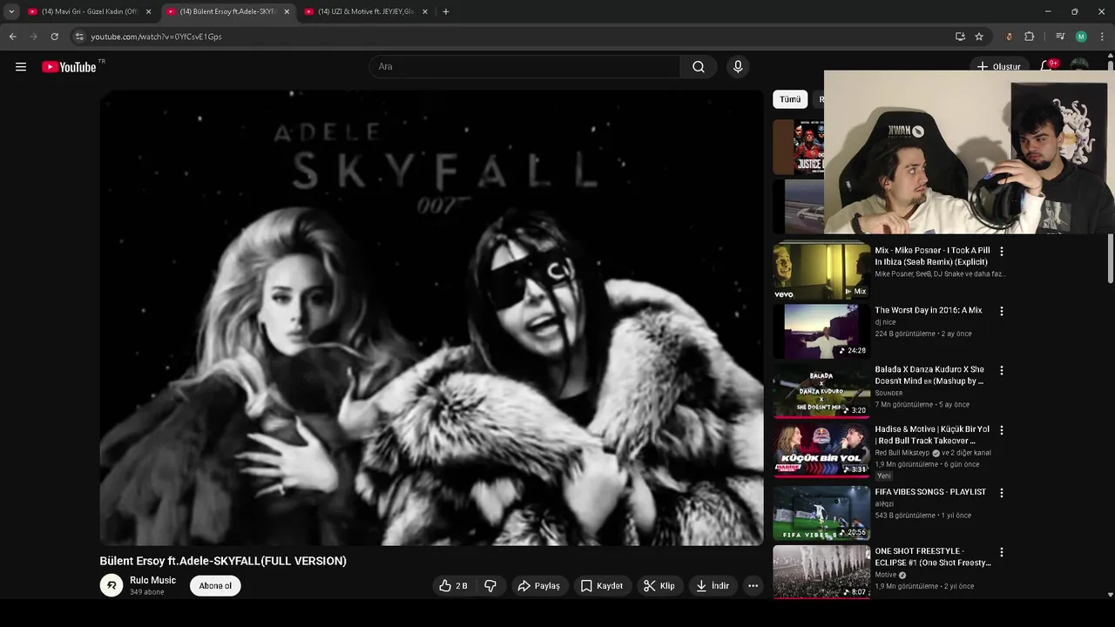This screenshot has width=1115, height=627.
Task: Open the ONE SHOT FREESTYLE ECLIPSE thumbnail
Action: click(821, 572)
